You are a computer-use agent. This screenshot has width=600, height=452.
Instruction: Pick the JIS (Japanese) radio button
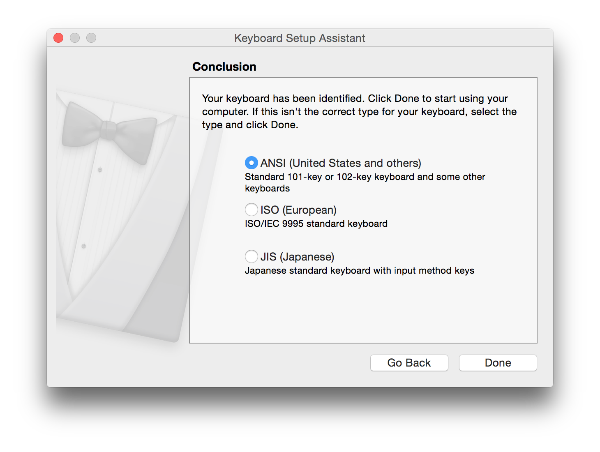click(x=252, y=257)
